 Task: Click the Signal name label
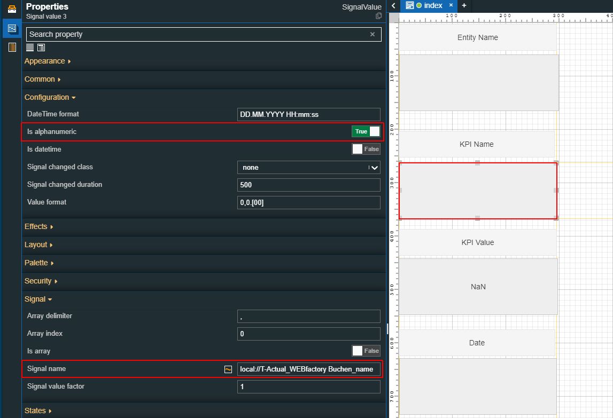(x=46, y=369)
